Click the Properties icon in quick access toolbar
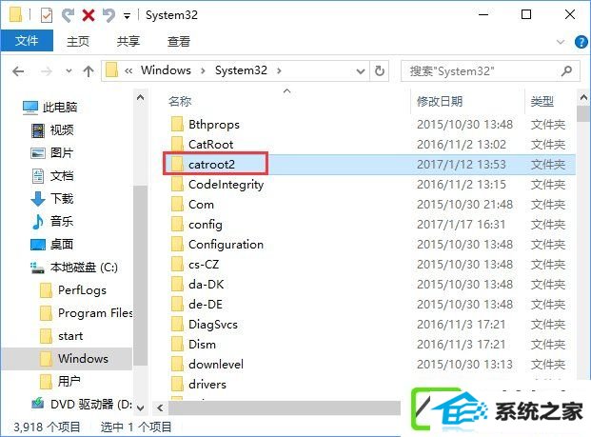This screenshot has width=591, height=437. click(x=47, y=15)
